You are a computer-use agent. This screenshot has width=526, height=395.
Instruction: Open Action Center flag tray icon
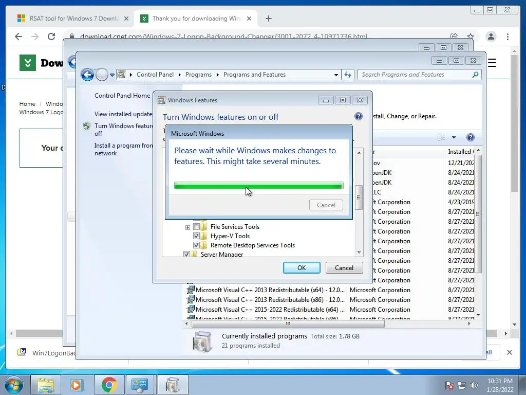(449, 385)
